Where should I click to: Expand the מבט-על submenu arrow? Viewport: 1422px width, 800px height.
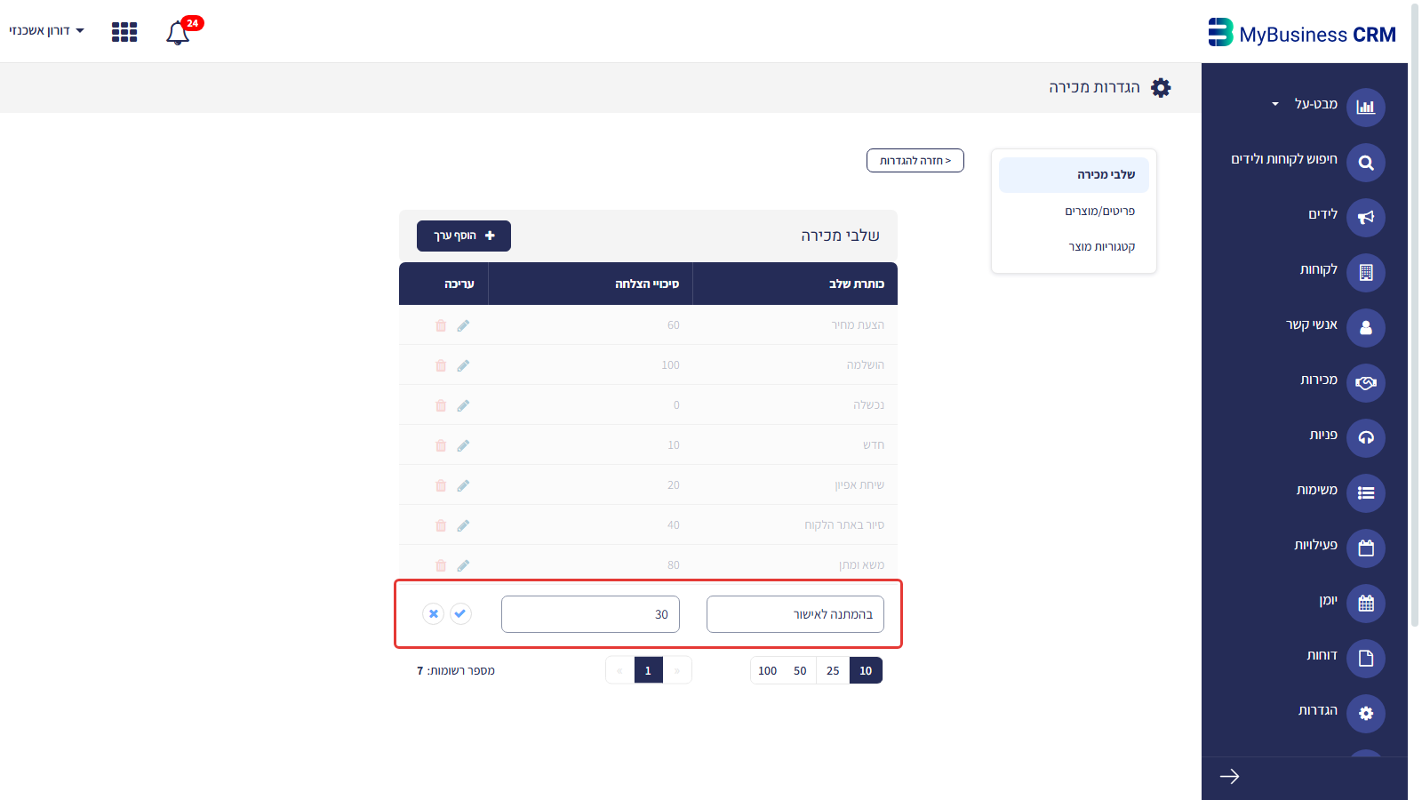1275,104
